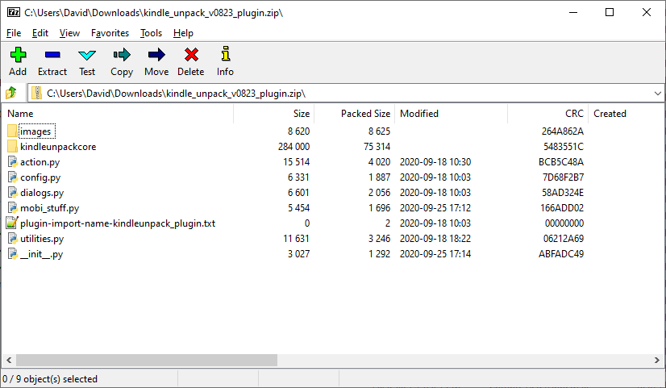Screen dimensions: 666x388
Task: Click the action.py file icon
Action: pos(12,161)
